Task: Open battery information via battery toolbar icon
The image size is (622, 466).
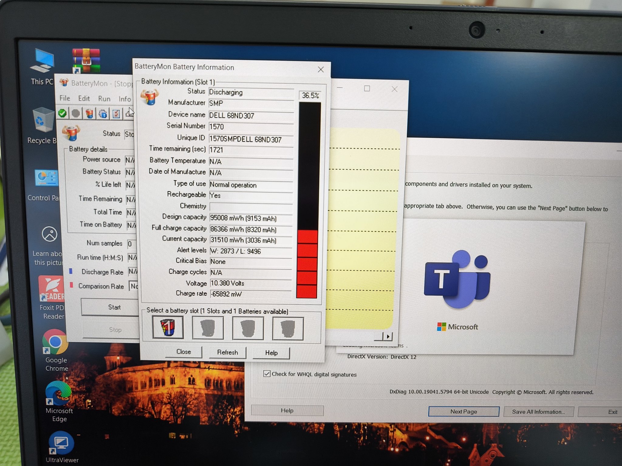Action: [90, 114]
